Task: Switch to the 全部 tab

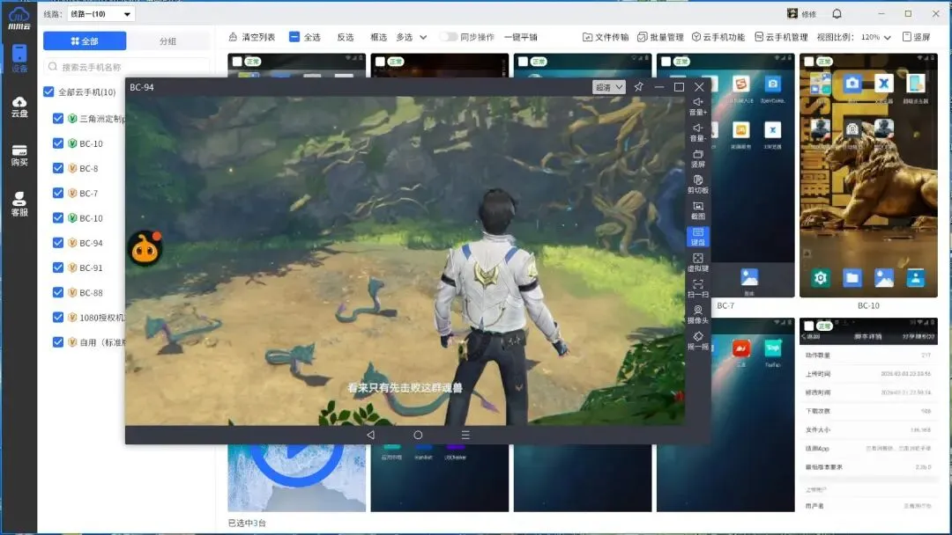Action: (85, 40)
